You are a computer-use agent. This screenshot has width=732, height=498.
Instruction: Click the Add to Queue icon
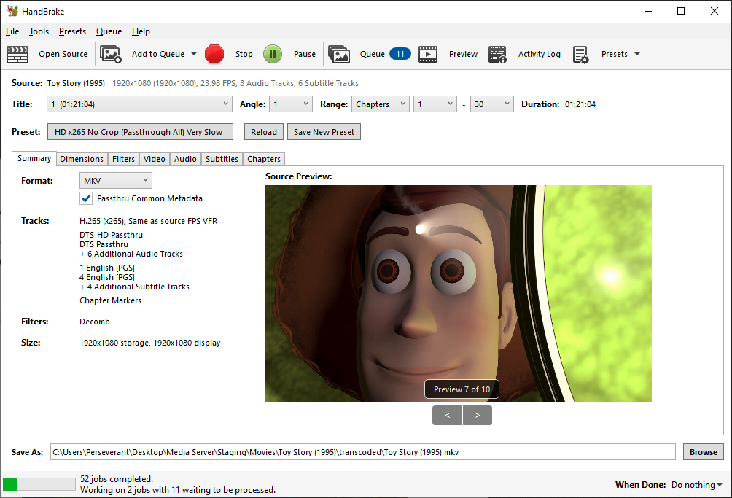click(x=111, y=54)
